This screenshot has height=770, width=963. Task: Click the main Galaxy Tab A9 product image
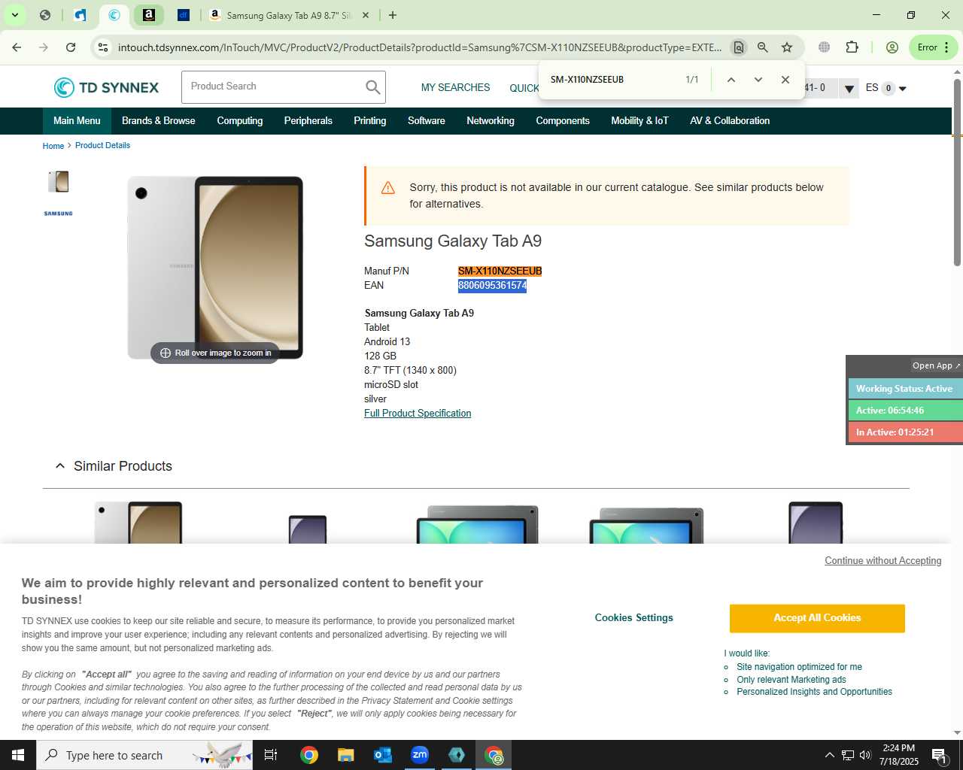point(215,268)
